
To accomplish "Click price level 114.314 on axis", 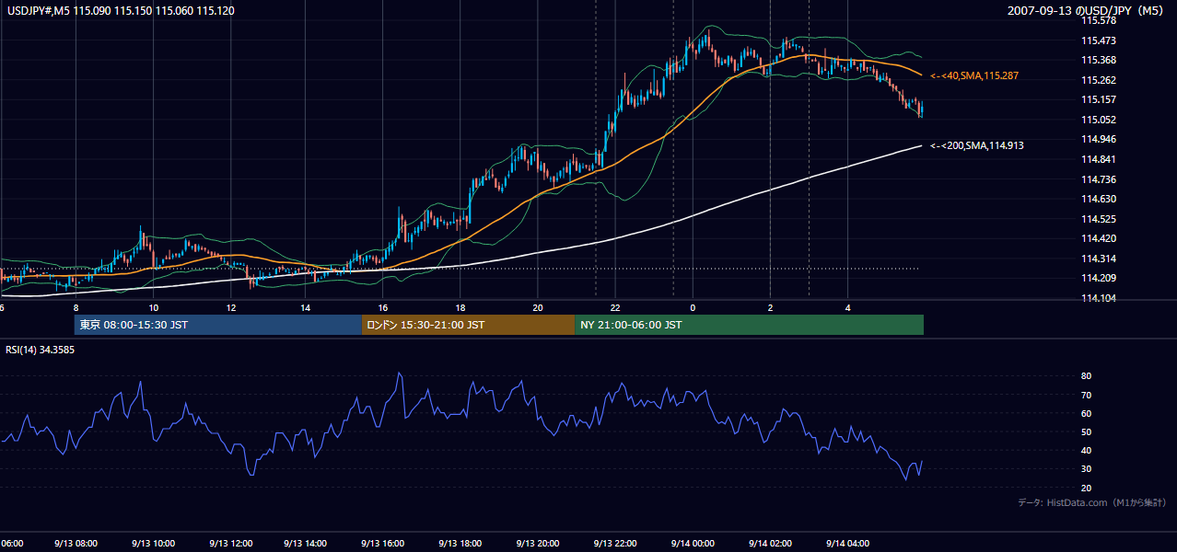I will tap(1098, 259).
